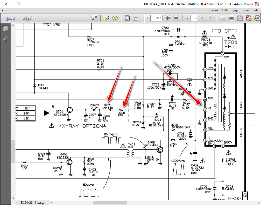The image size is (261, 205).
Task: Save the PDF file
Action: [240, 18]
